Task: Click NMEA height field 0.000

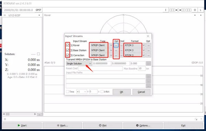Action: pyautogui.click(x=138, y=63)
